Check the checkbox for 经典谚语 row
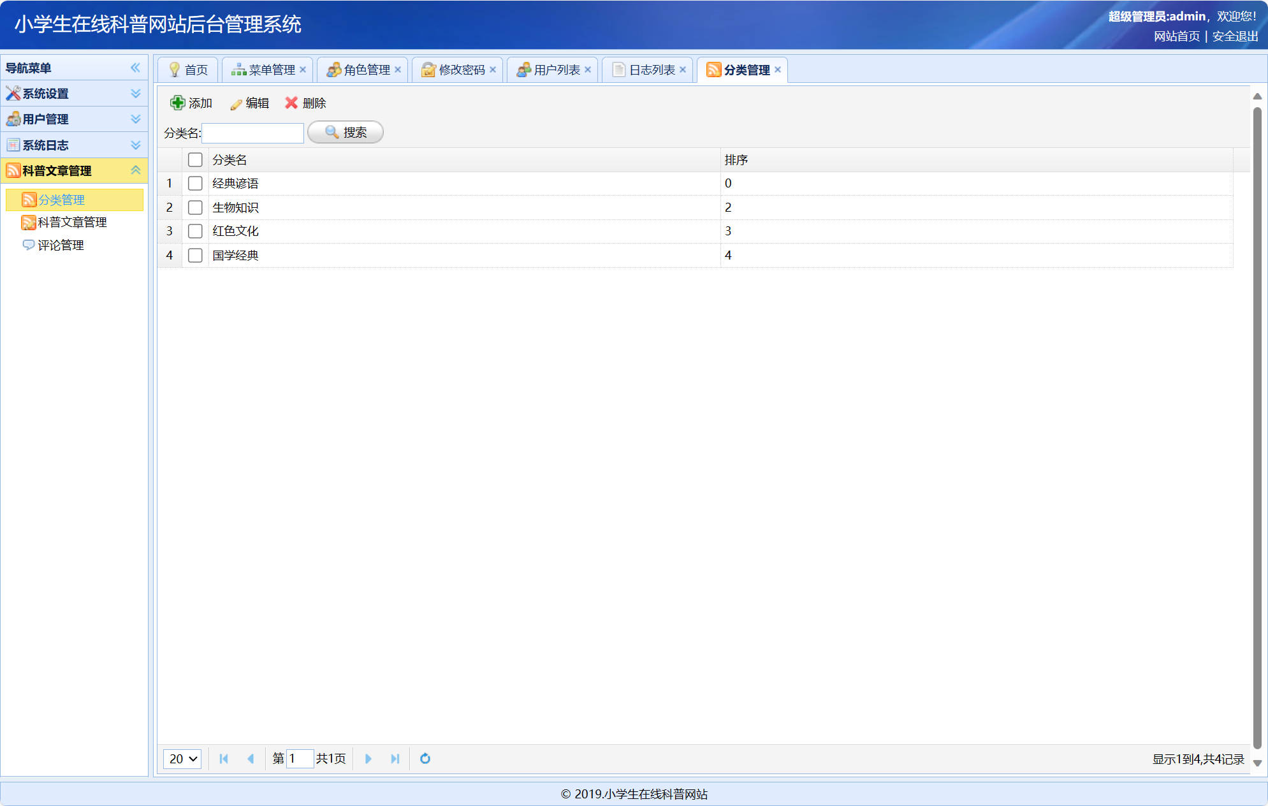 tap(195, 183)
